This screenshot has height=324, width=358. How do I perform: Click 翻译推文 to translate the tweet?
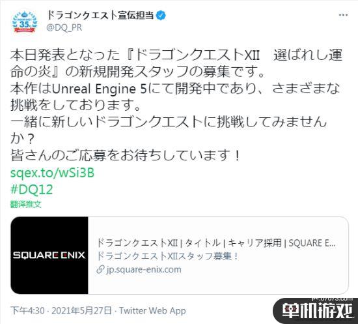tap(26, 204)
